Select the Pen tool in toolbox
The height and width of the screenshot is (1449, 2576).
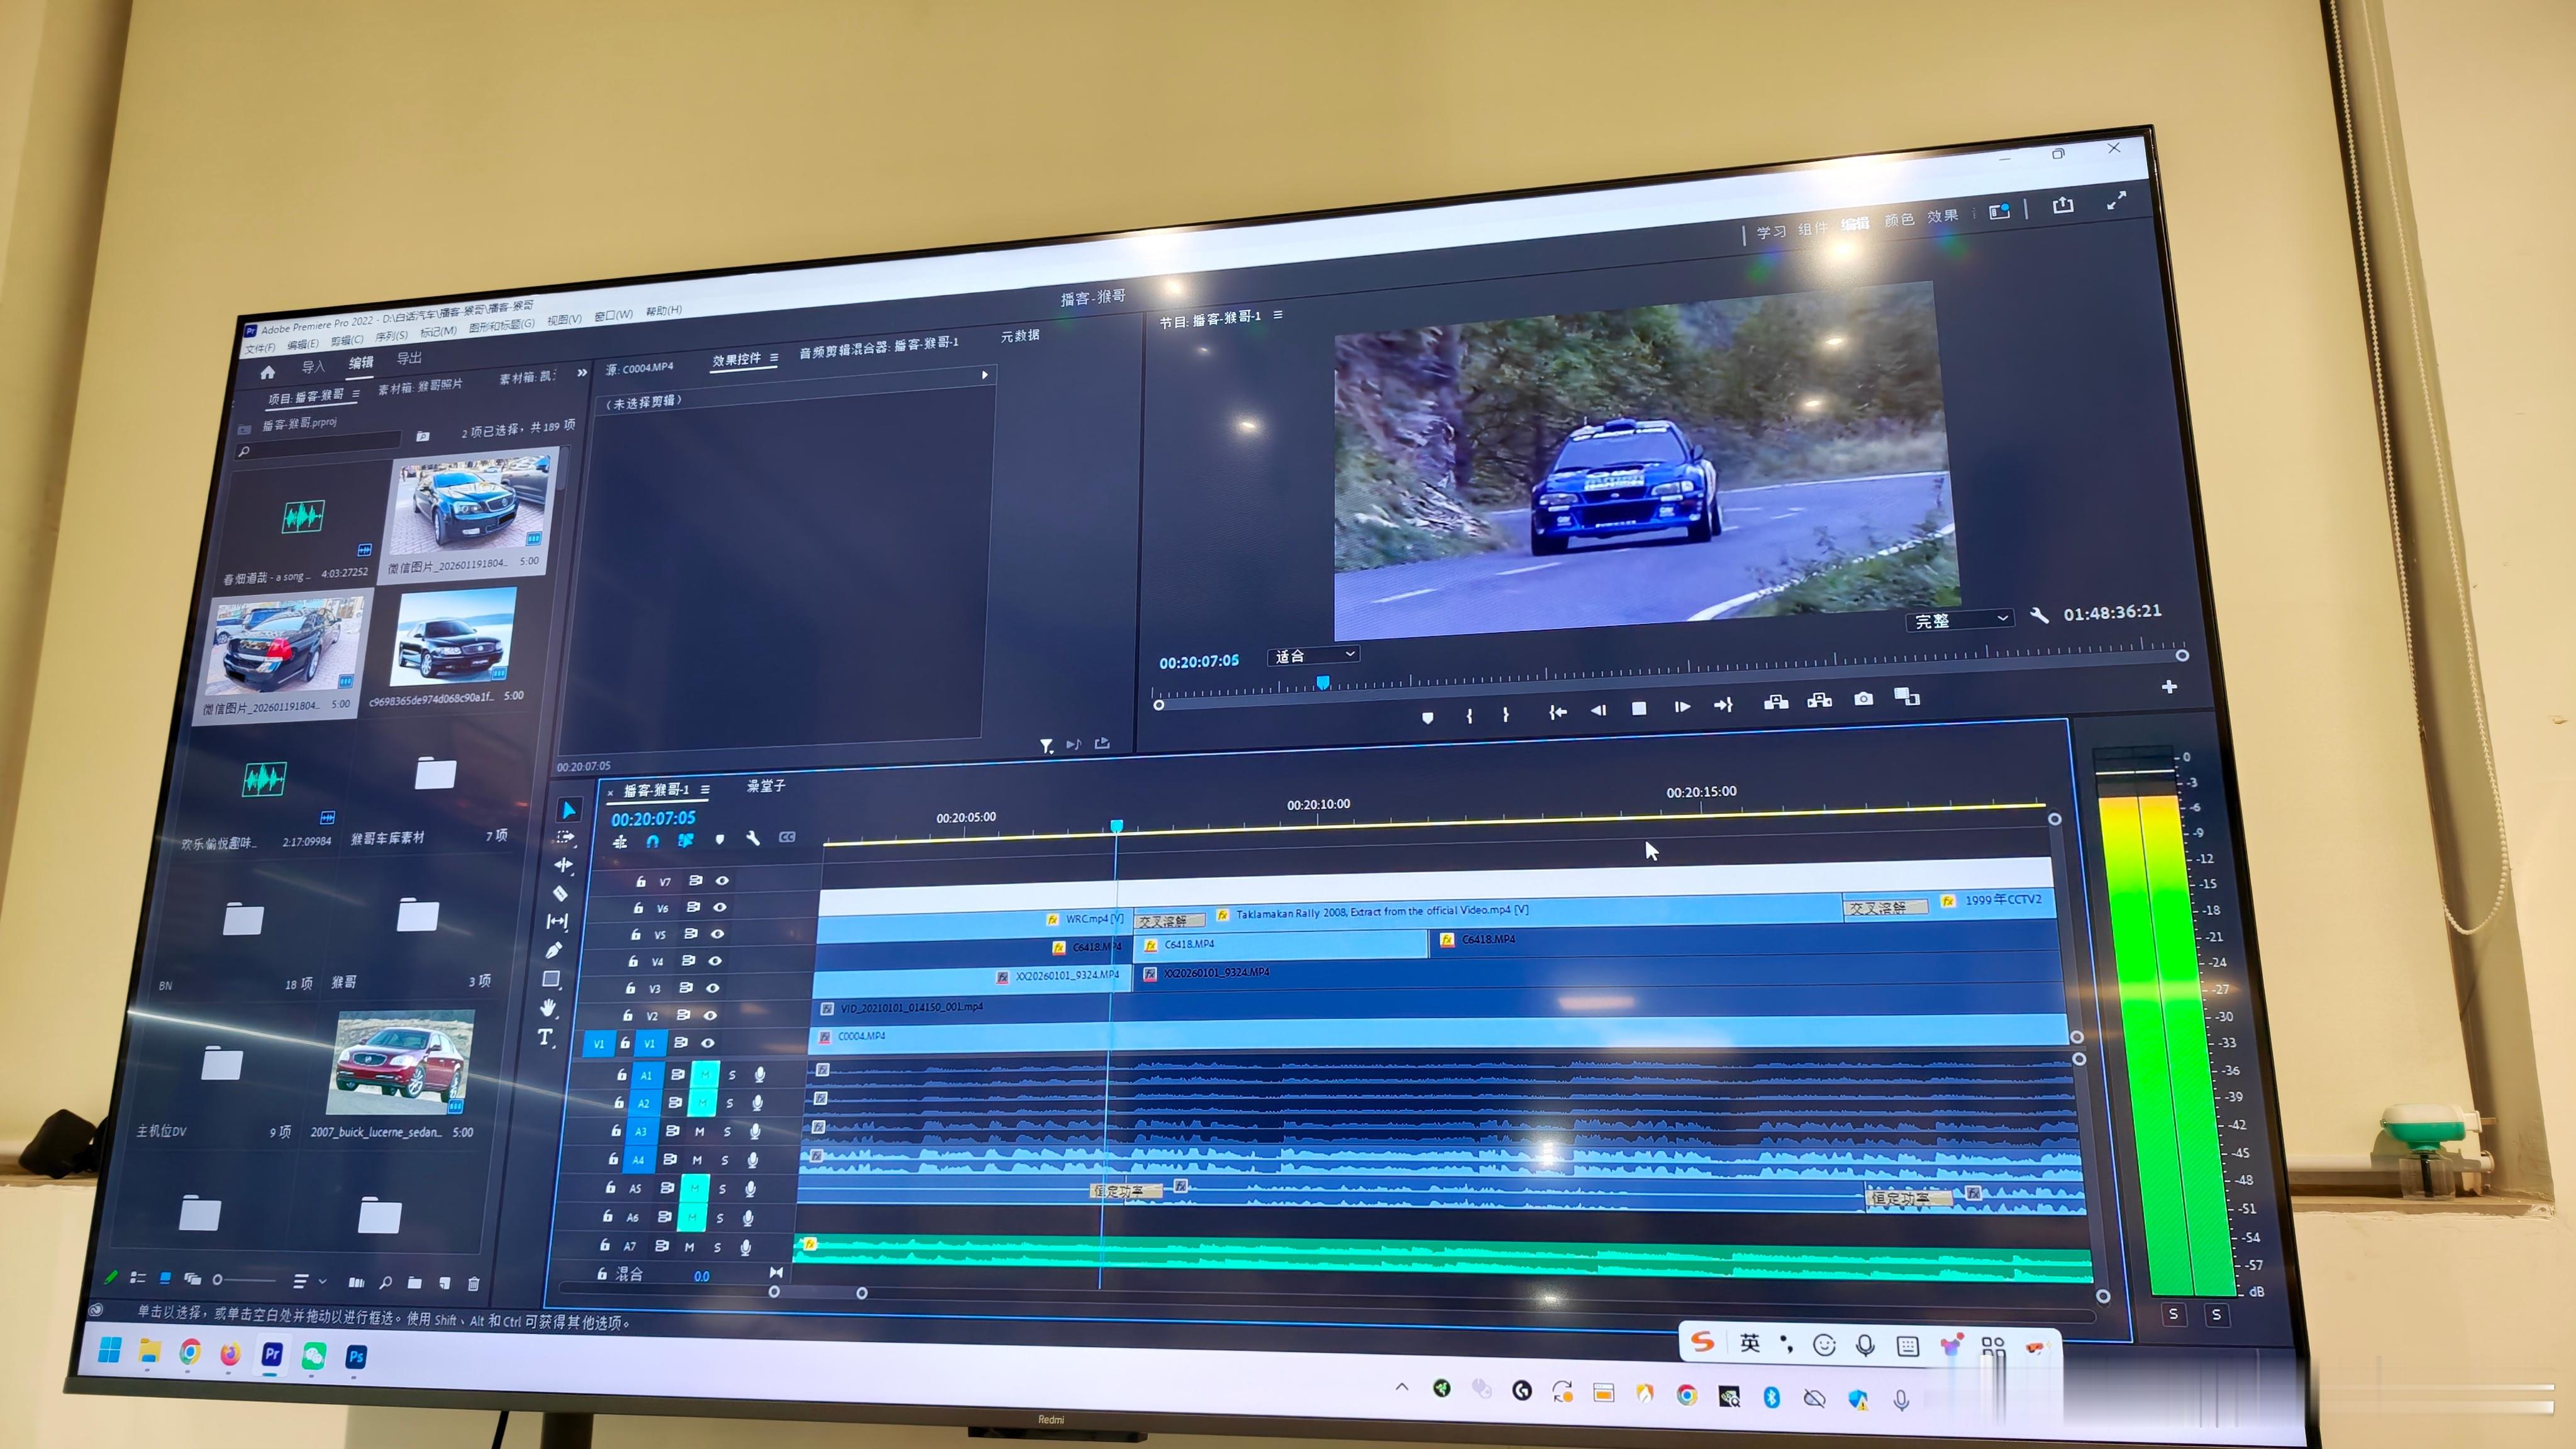554,950
